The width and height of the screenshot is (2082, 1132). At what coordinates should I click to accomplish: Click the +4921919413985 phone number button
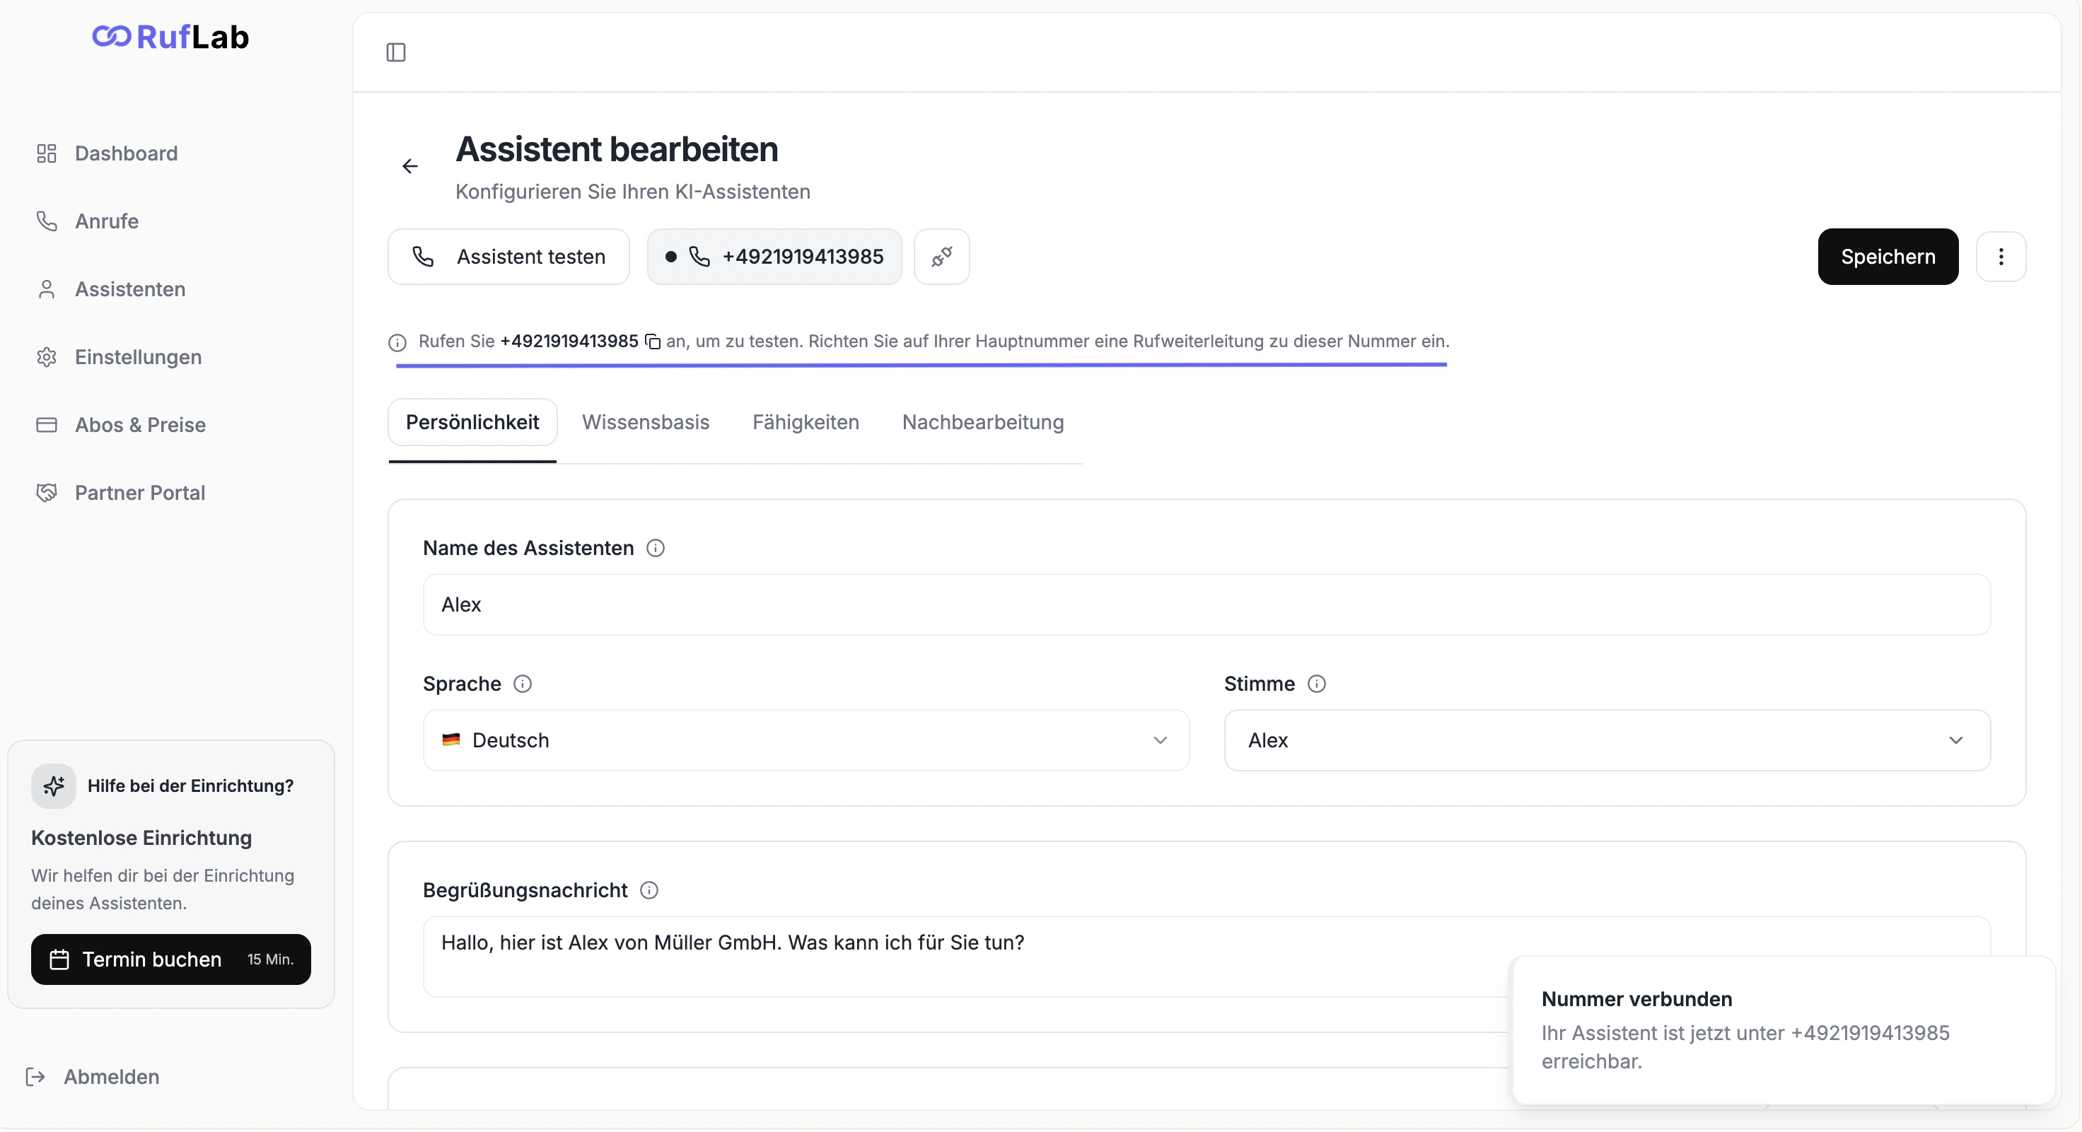click(x=774, y=257)
